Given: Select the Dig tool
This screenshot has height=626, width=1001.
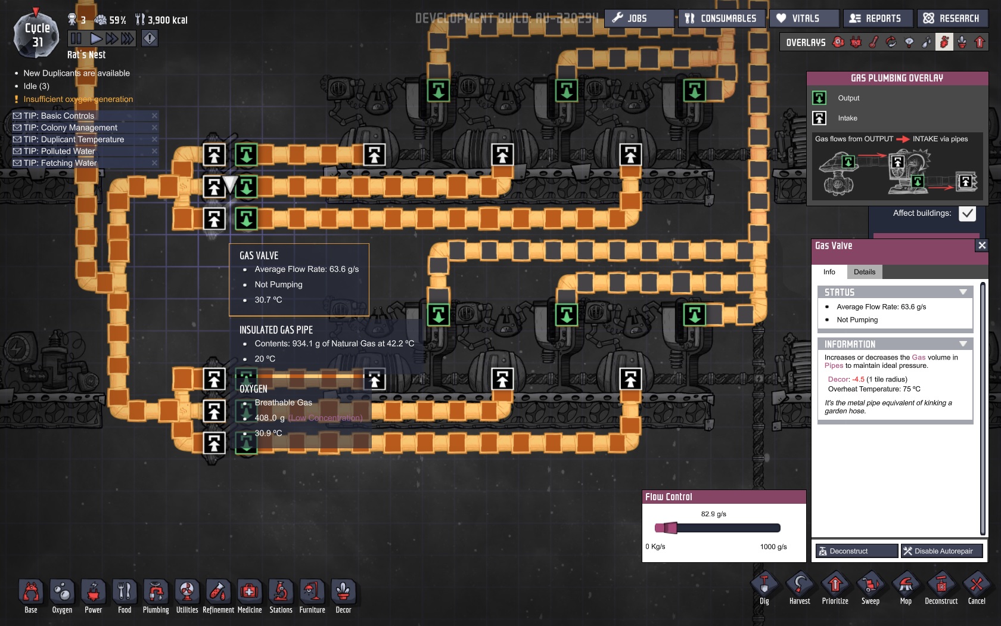Looking at the screenshot, I should pos(764,588).
